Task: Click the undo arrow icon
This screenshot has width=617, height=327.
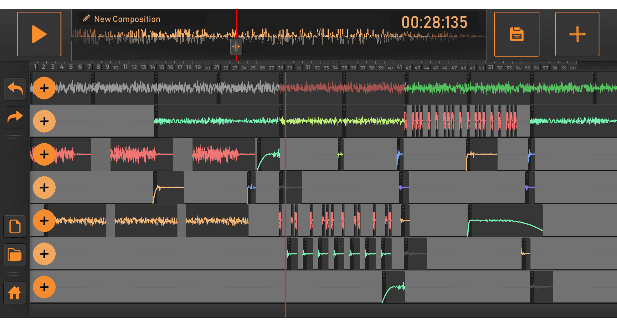Action: (x=15, y=89)
